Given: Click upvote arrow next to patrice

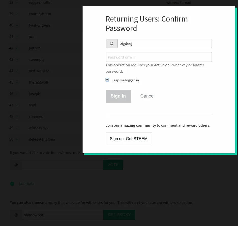Looking at the screenshot, I should click(17, 48).
